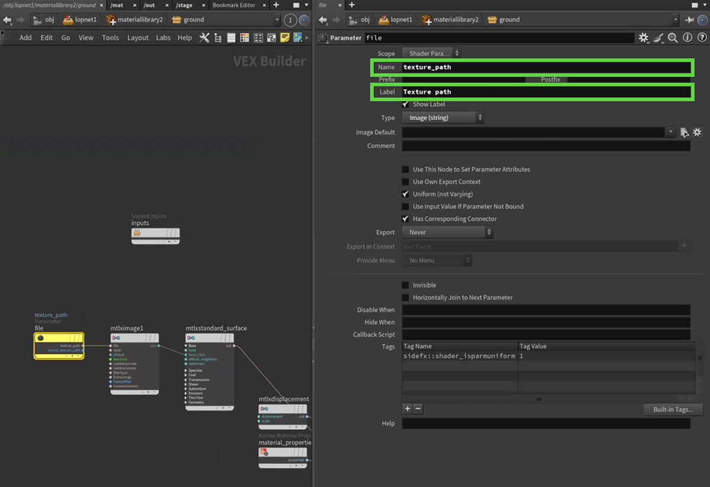Add a new tag with plus button
Viewport: 710px width, 487px height.
click(x=407, y=409)
